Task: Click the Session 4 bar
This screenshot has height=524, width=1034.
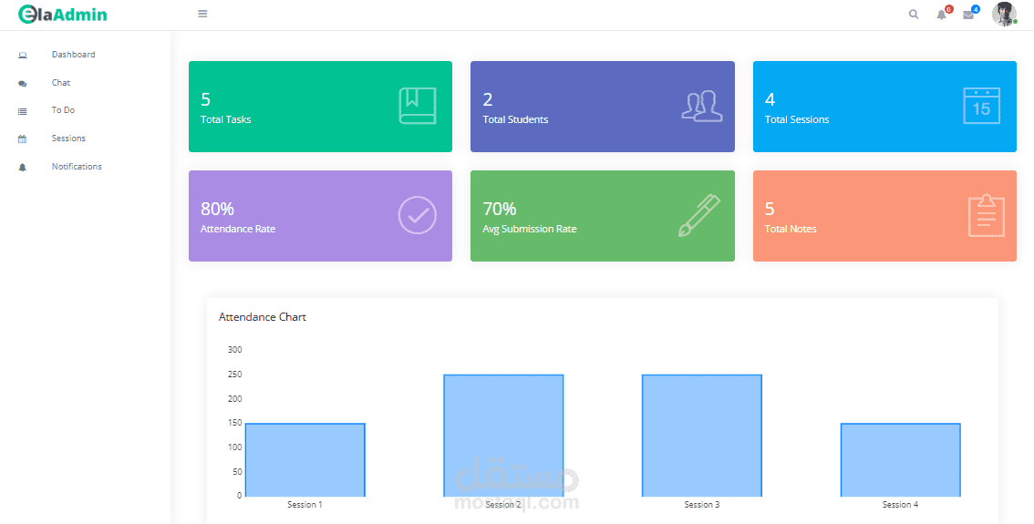Action: [x=900, y=460]
